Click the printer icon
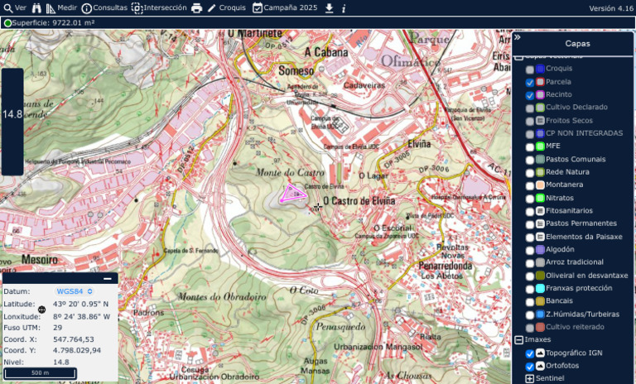The image size is (636, 384). click(x=197, y=8)
